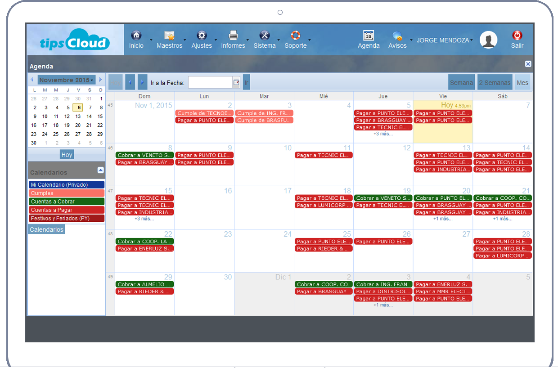Click the Ir a la Fecha input field
The height and width of the screenshot is (368, 558).
coord(210,82)
